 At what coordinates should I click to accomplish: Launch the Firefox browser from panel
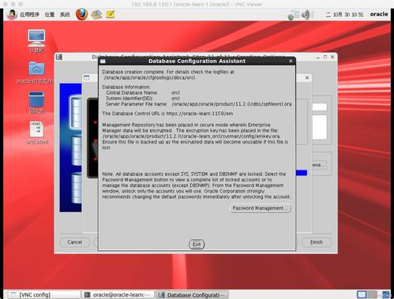82,14
